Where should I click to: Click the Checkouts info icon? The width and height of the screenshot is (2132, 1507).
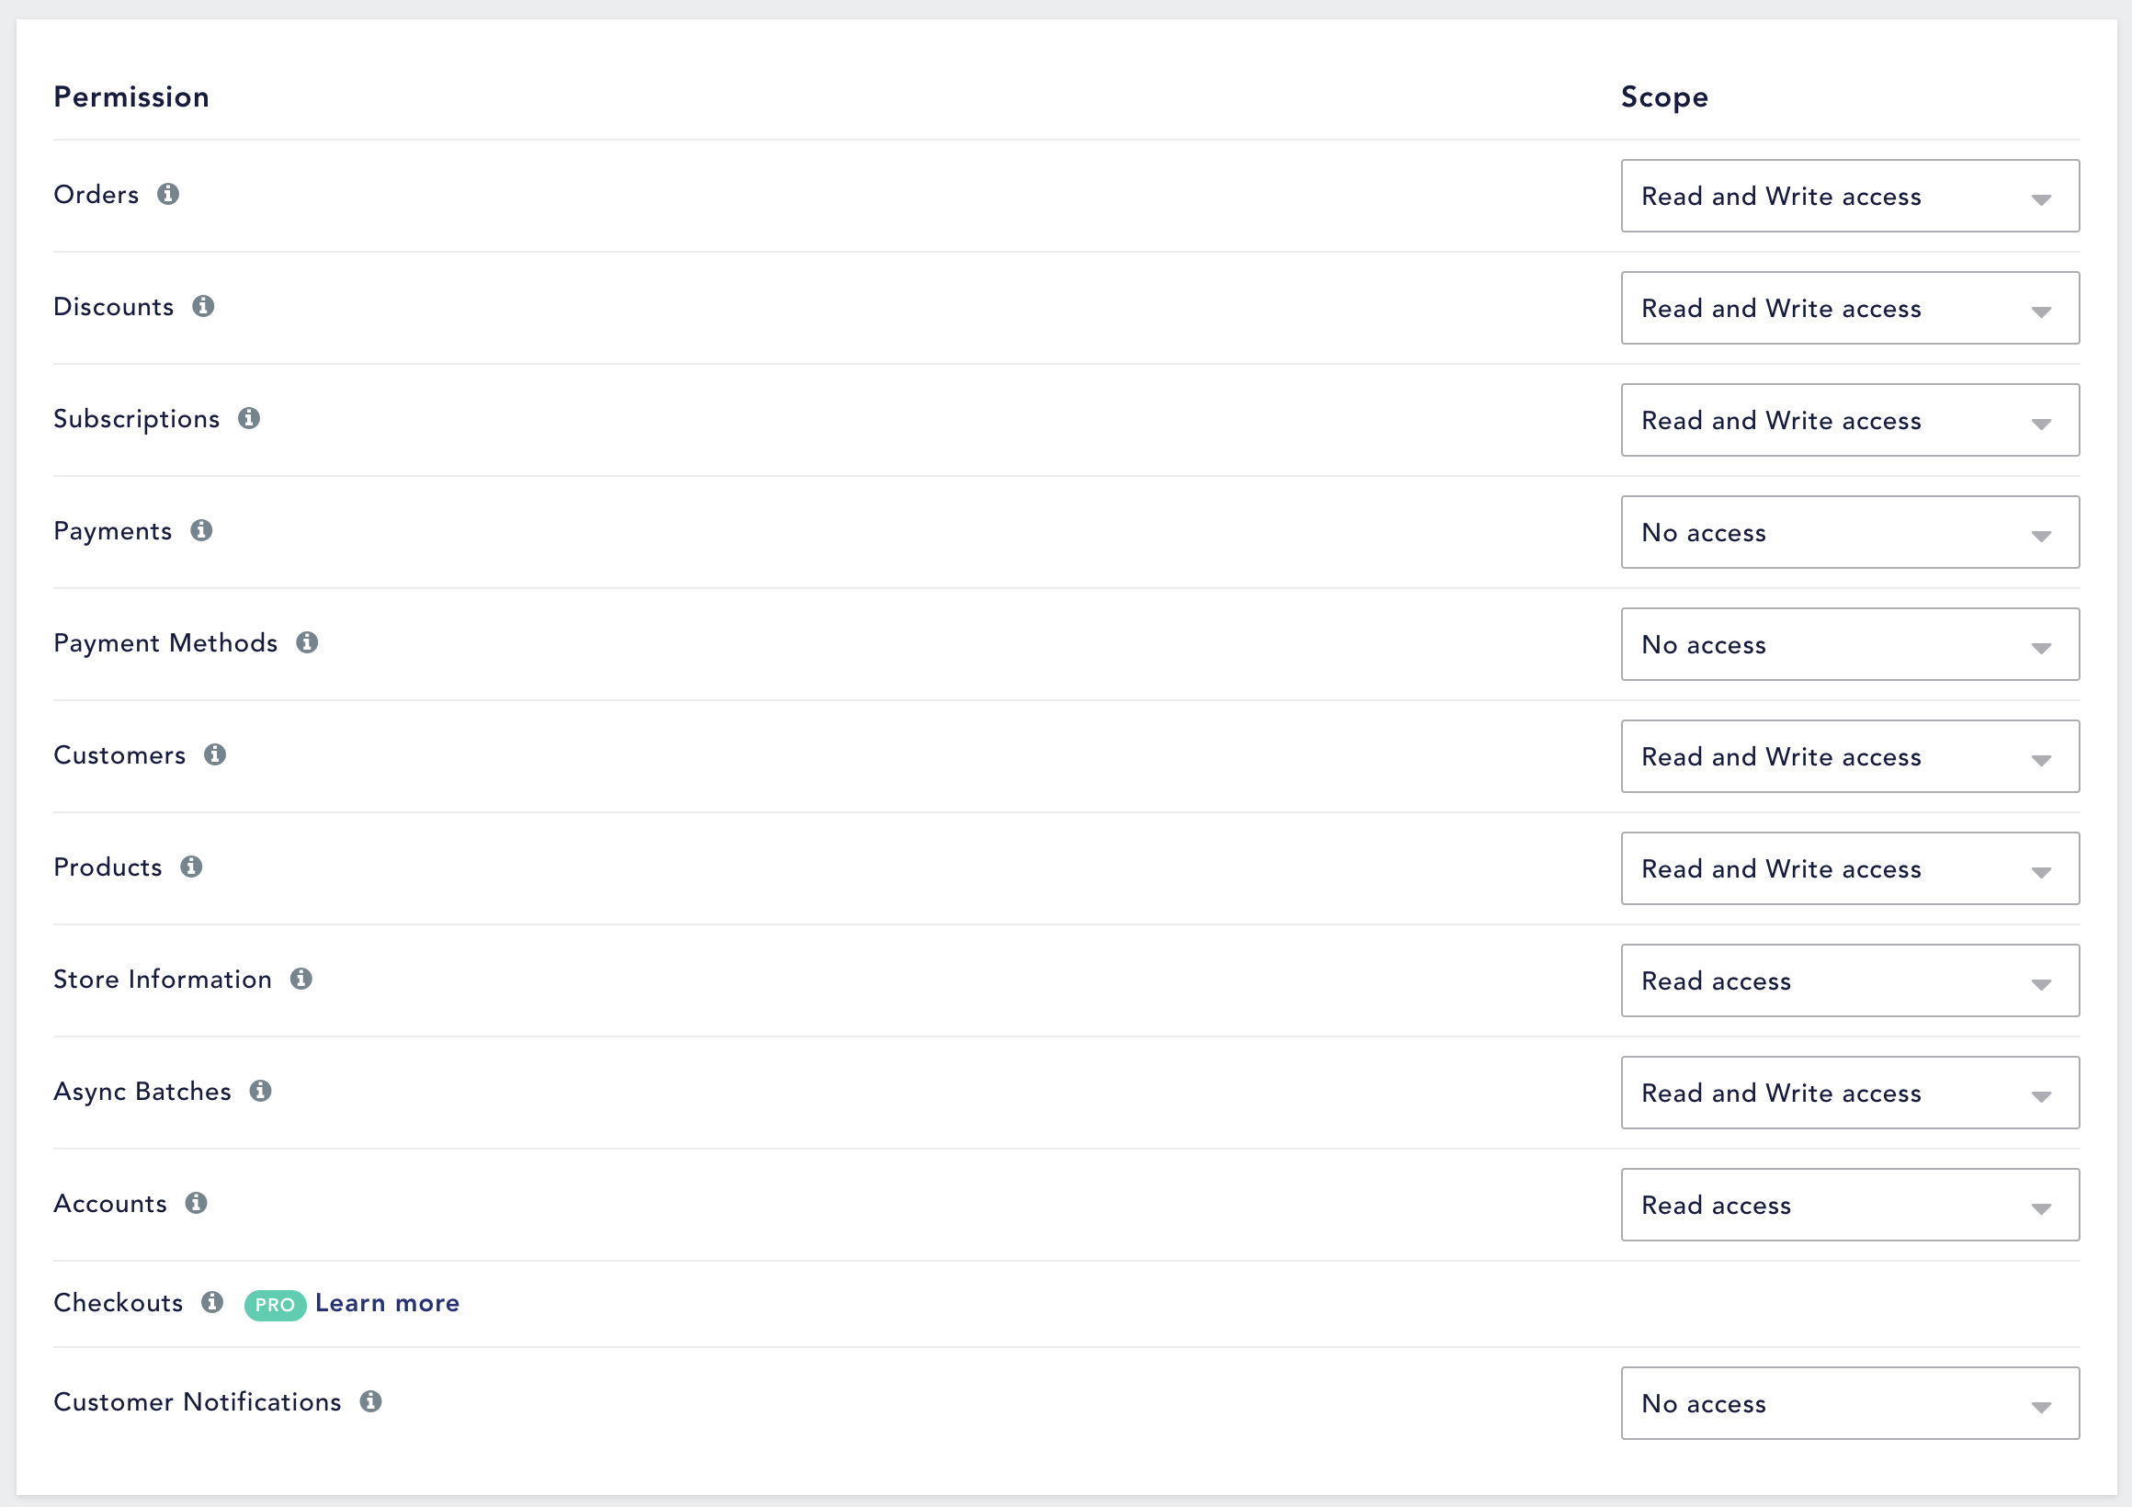pos(212,1303)
